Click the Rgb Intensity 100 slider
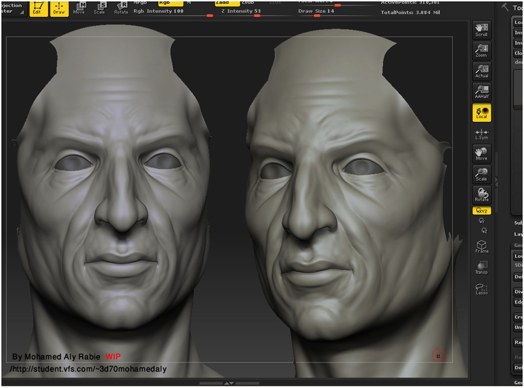 tap(173, 12)
